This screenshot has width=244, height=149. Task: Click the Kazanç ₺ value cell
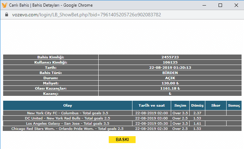click(x=170, y=94)
